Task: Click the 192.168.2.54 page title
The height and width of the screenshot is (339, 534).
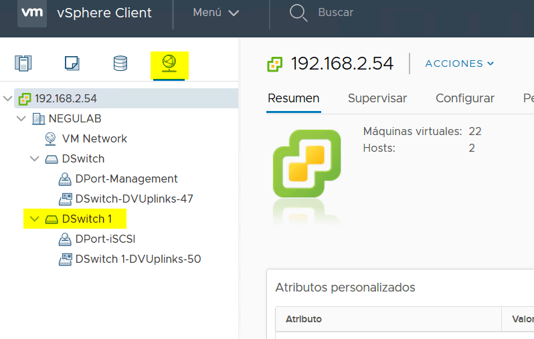Action: coord(342,64)
